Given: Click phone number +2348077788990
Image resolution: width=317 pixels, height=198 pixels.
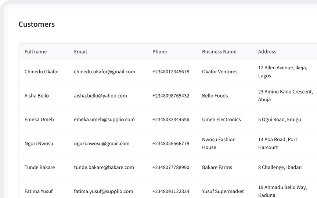Looking at the screenshot, I should (171, 168).
